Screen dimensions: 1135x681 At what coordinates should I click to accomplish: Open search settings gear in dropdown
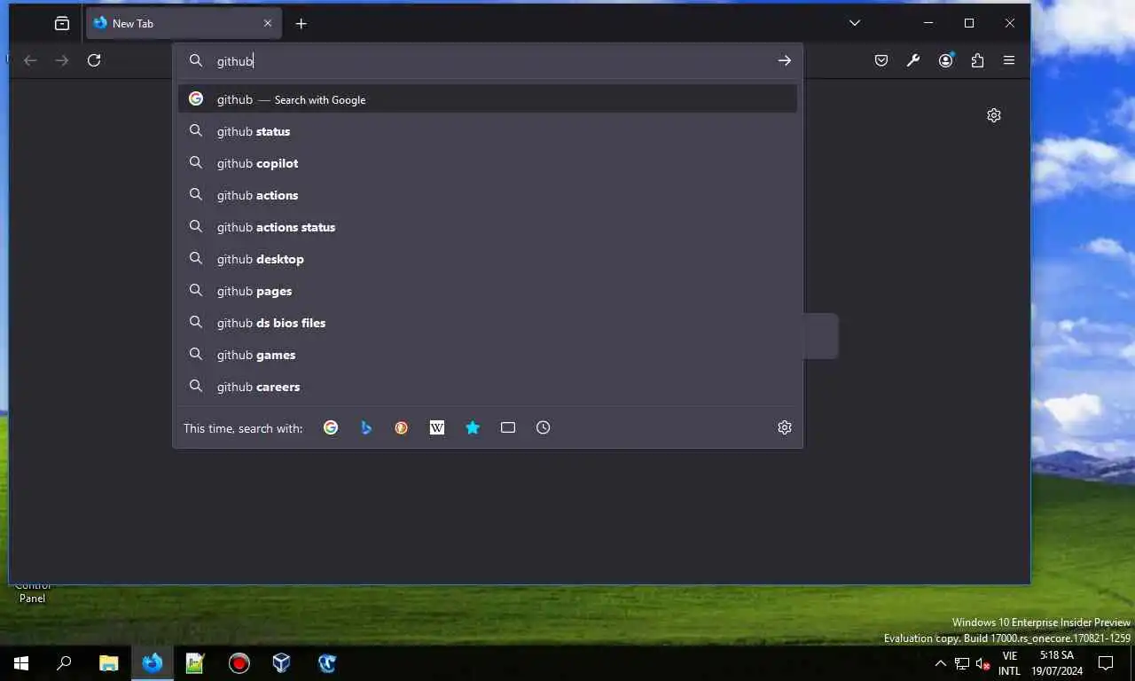785,427
